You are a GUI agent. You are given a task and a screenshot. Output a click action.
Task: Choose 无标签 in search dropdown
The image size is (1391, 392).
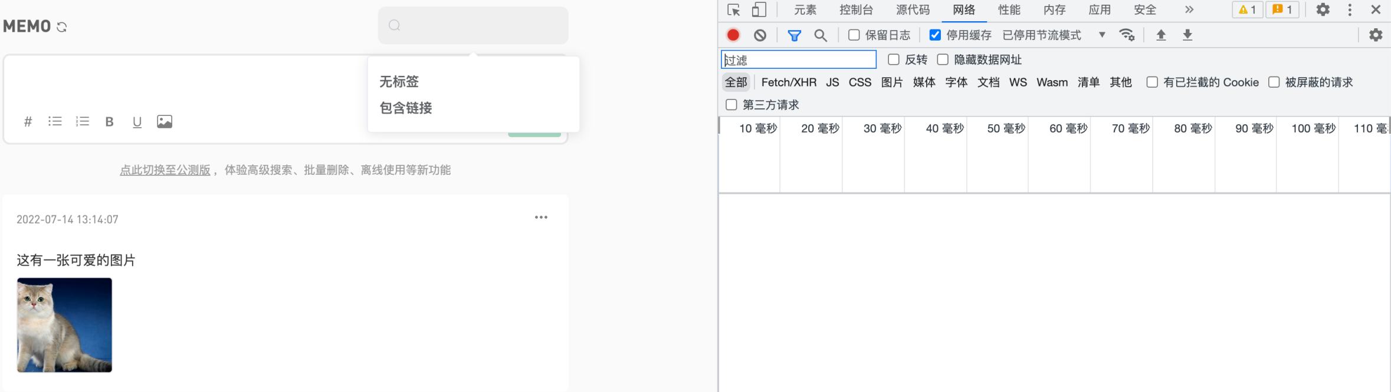399,82
